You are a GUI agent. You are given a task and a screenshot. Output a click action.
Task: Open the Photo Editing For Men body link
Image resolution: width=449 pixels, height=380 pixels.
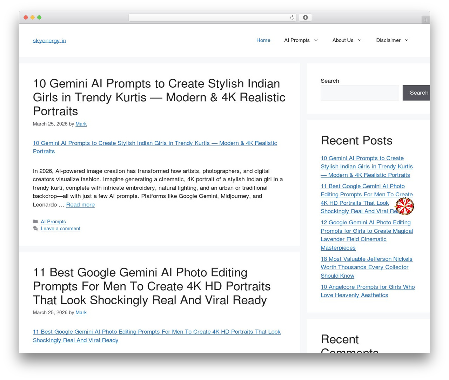click(x=157, y=336)
